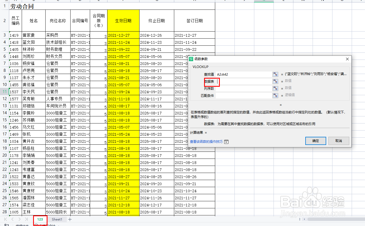Click employee code cell 1419

click(15, 35)
